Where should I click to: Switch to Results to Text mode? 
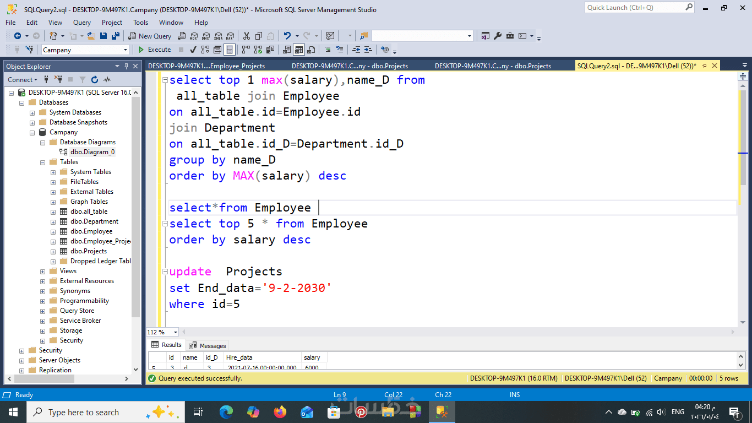tap(287, 50)
